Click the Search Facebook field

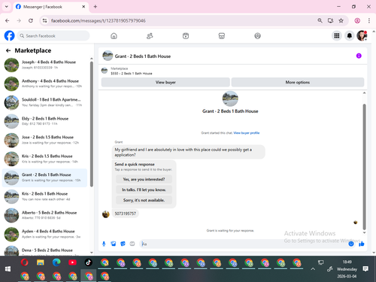point(53,36)
